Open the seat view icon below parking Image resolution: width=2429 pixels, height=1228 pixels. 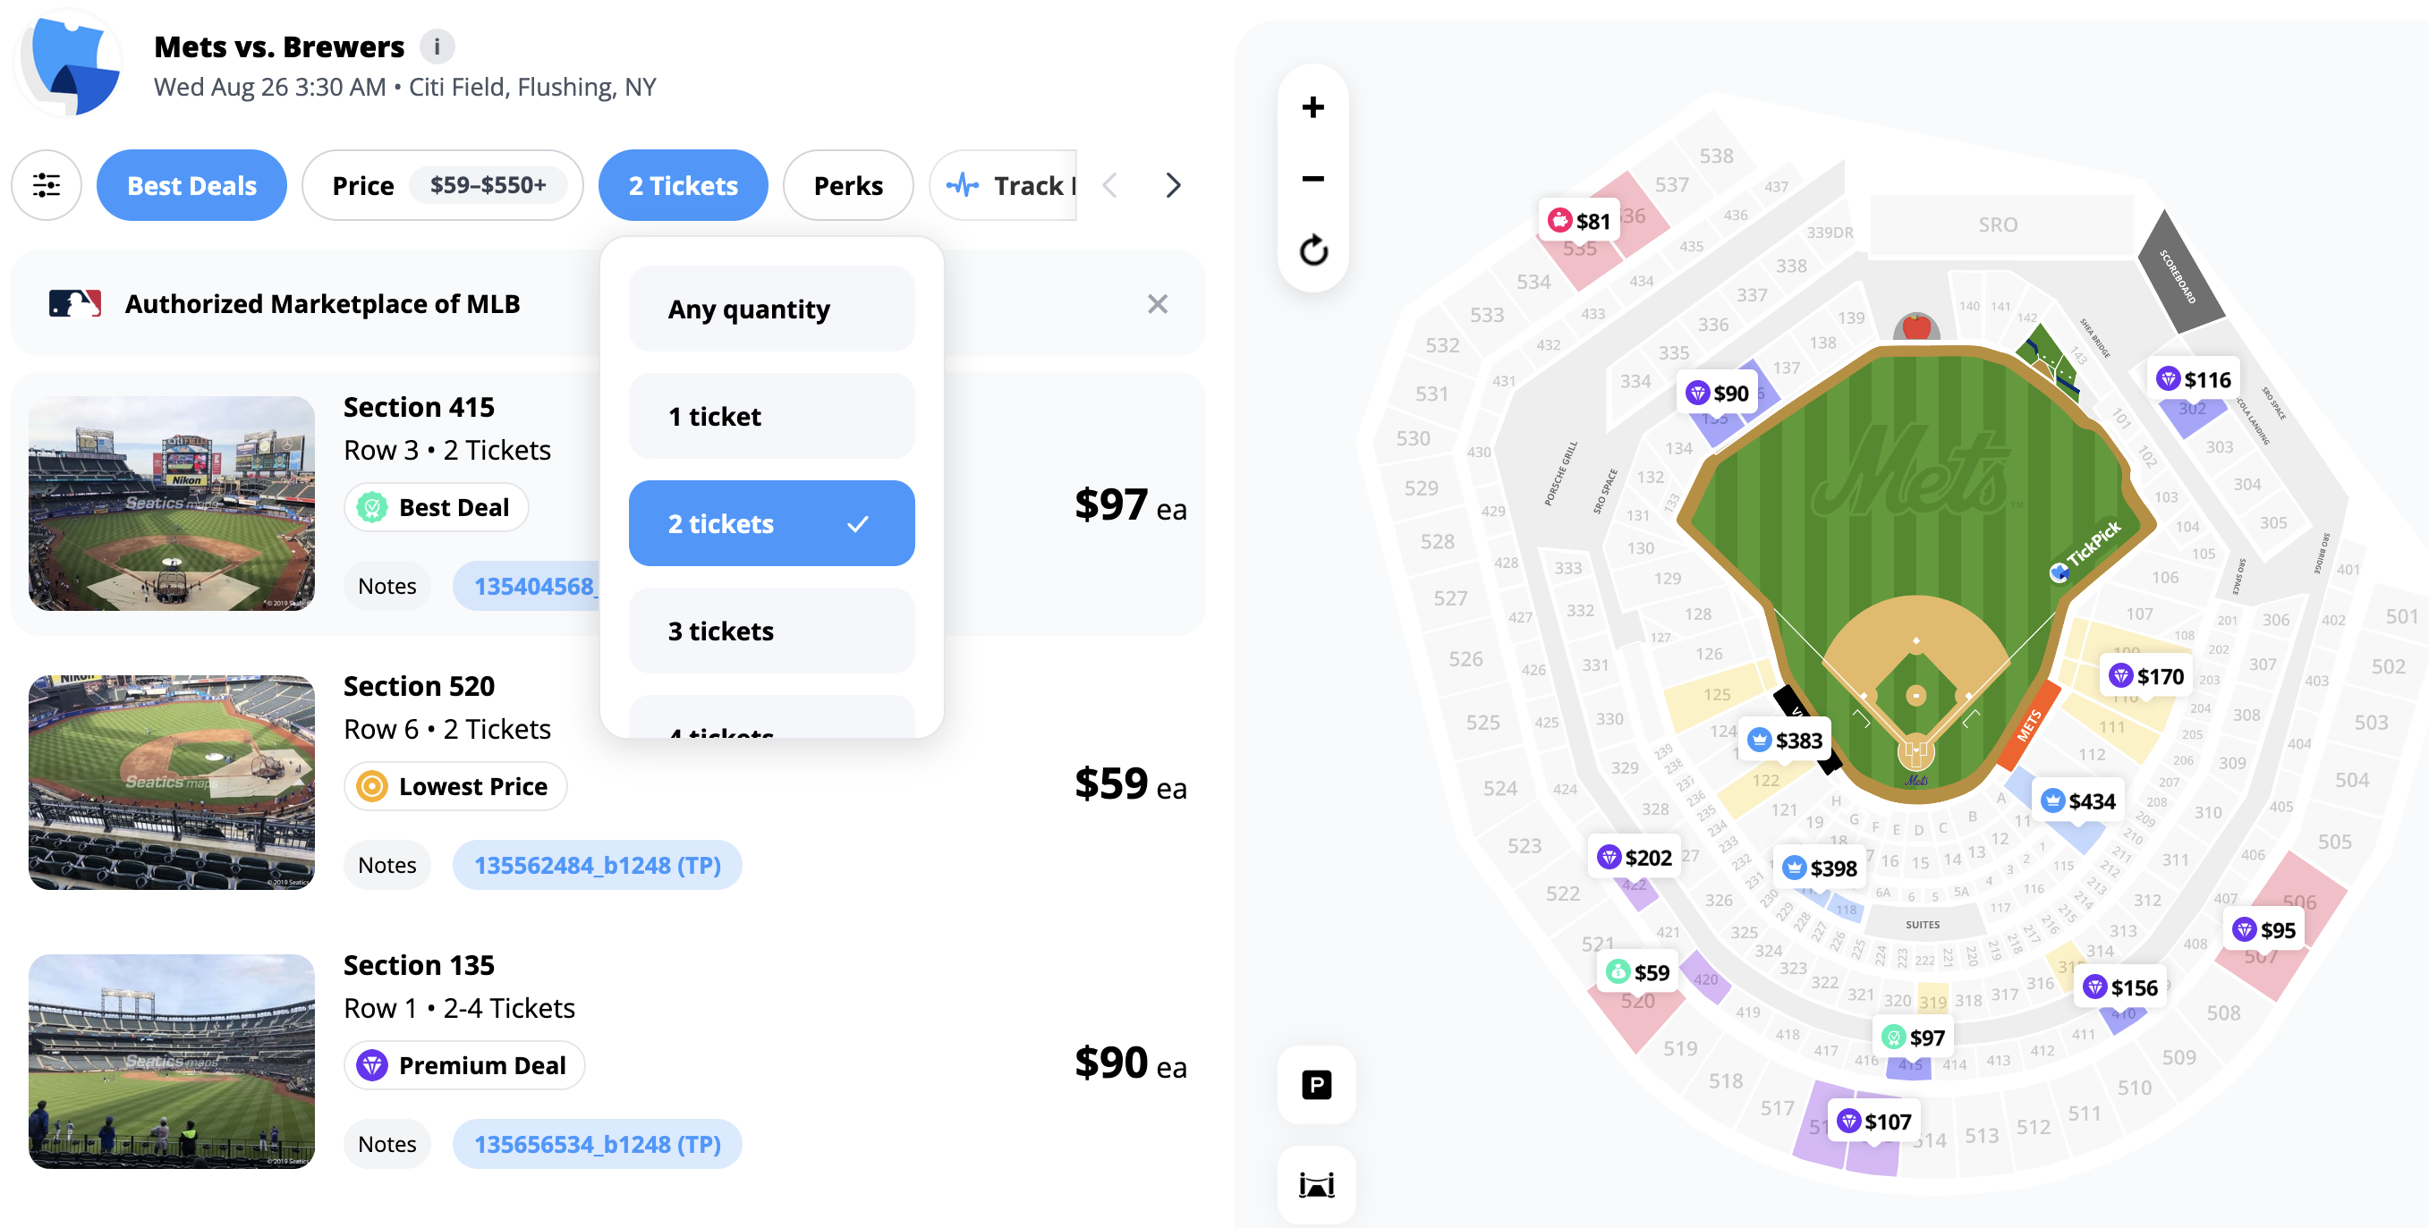pos(1316,1185)
